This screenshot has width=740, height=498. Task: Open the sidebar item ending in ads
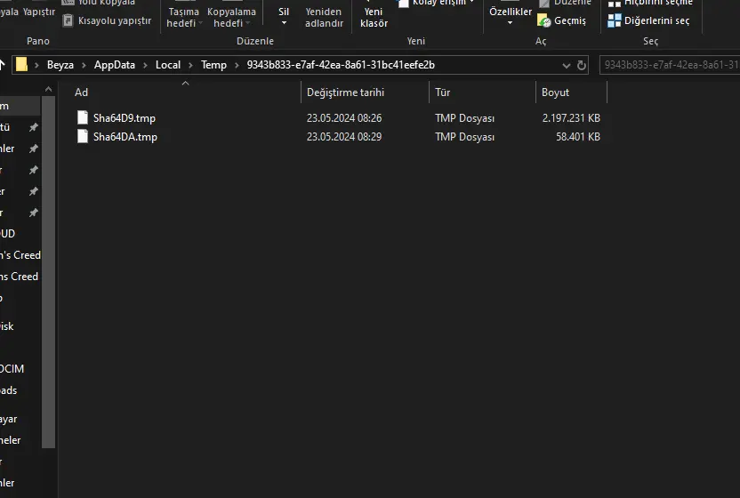(x=9, y=390)
